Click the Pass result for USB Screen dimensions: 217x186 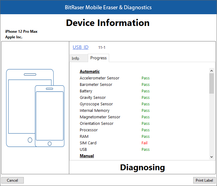[x=146, y=150]
